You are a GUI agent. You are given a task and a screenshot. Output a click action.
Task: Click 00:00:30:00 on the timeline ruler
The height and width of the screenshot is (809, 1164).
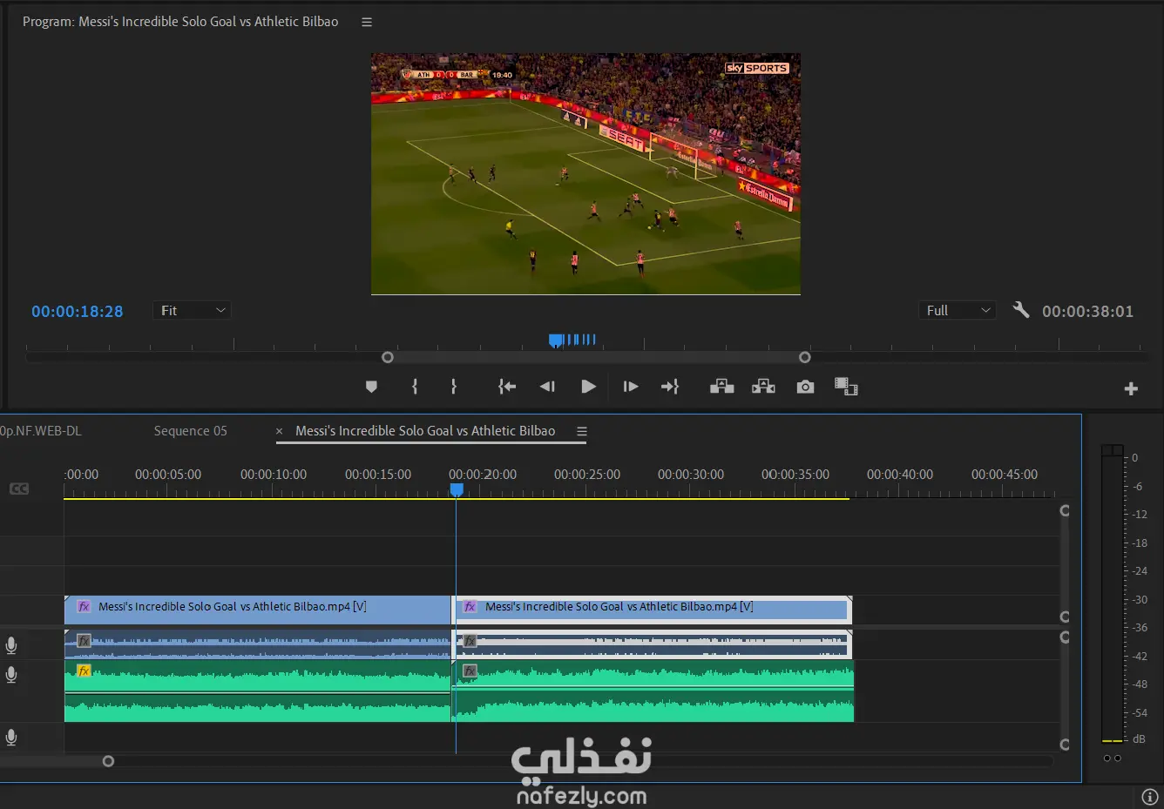coord(691,475)
